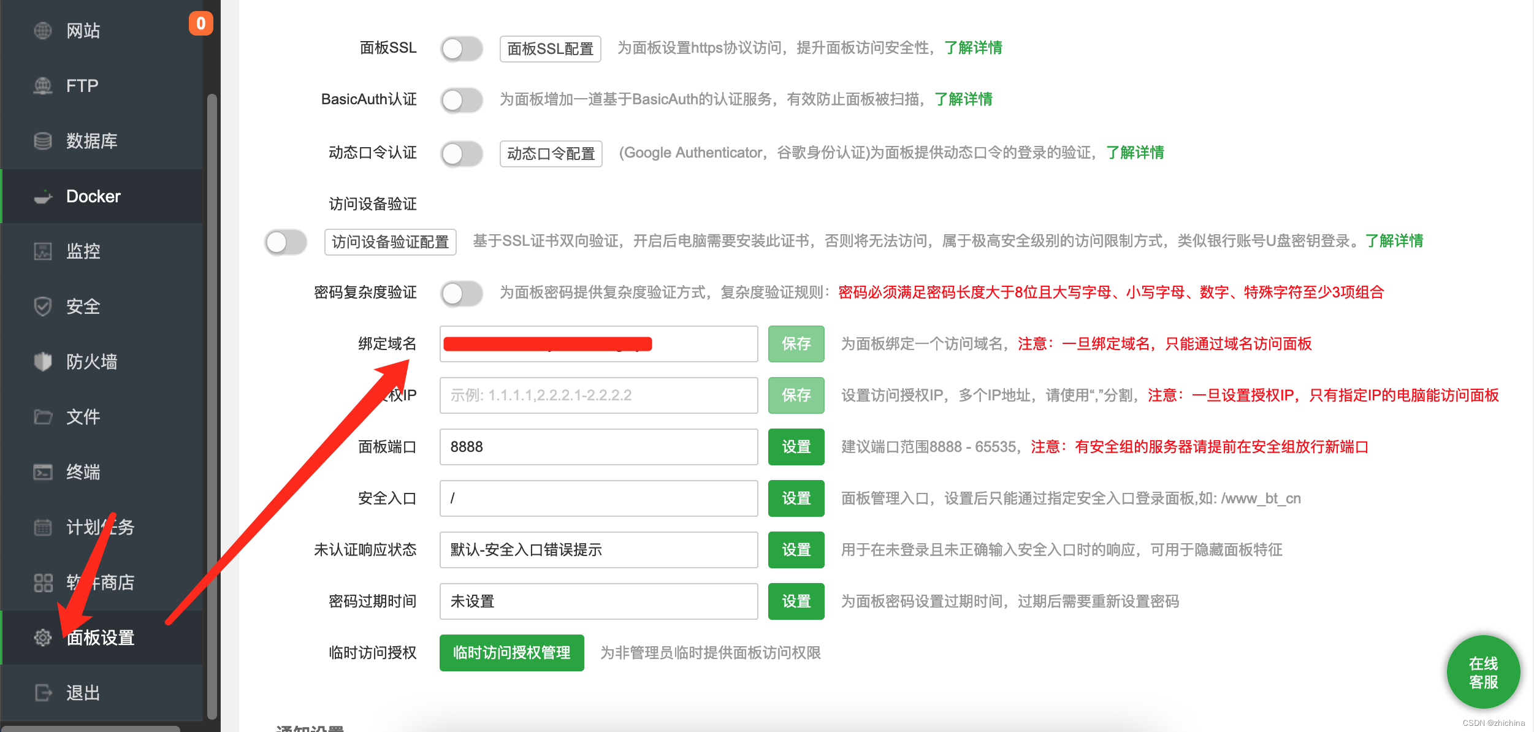Open 了解详情 link for BasicAuth认证
This screenshot has height=732, width=1534.
[x=963, y=99]
